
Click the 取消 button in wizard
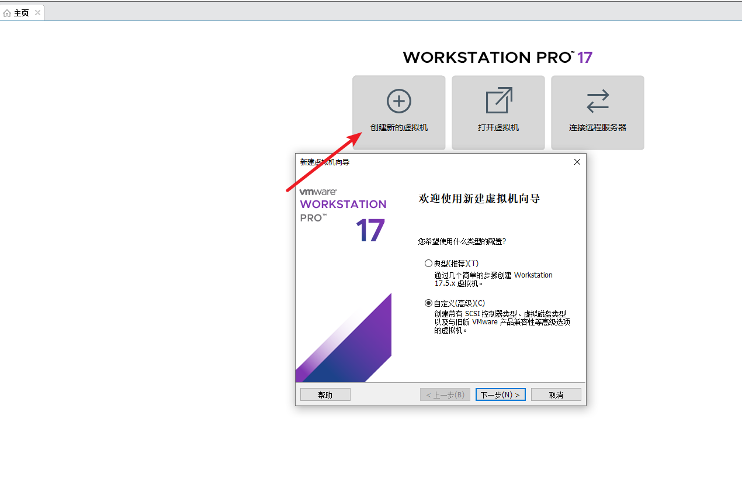[556, 394]
